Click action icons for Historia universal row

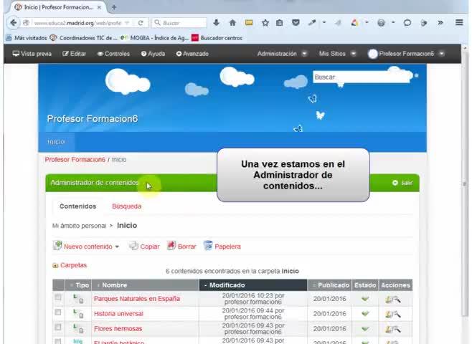[393, 314]
